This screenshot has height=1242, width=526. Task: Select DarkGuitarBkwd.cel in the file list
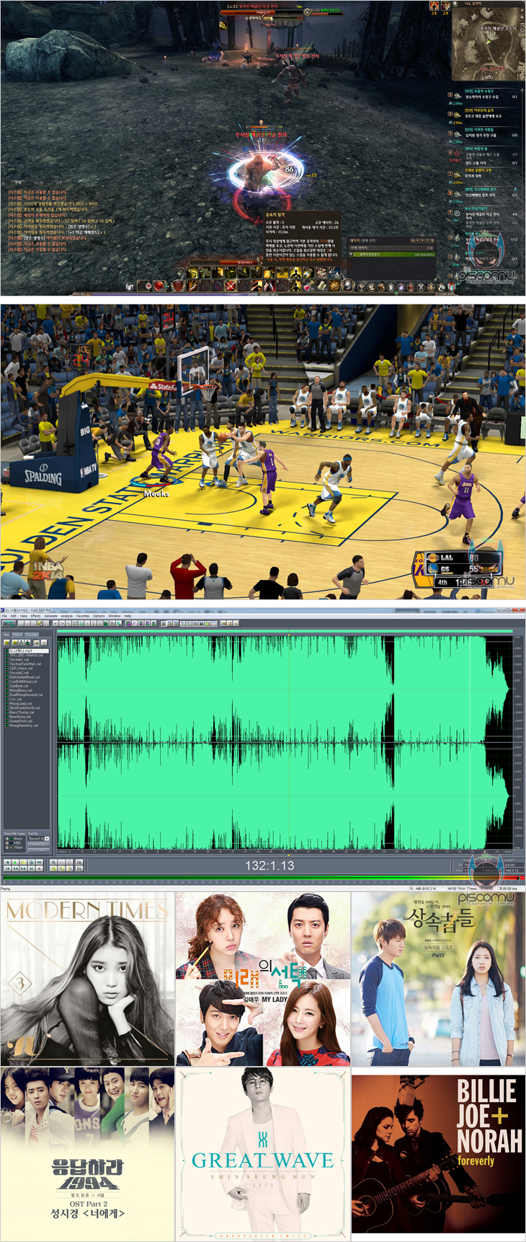click(x=24, y=677)
